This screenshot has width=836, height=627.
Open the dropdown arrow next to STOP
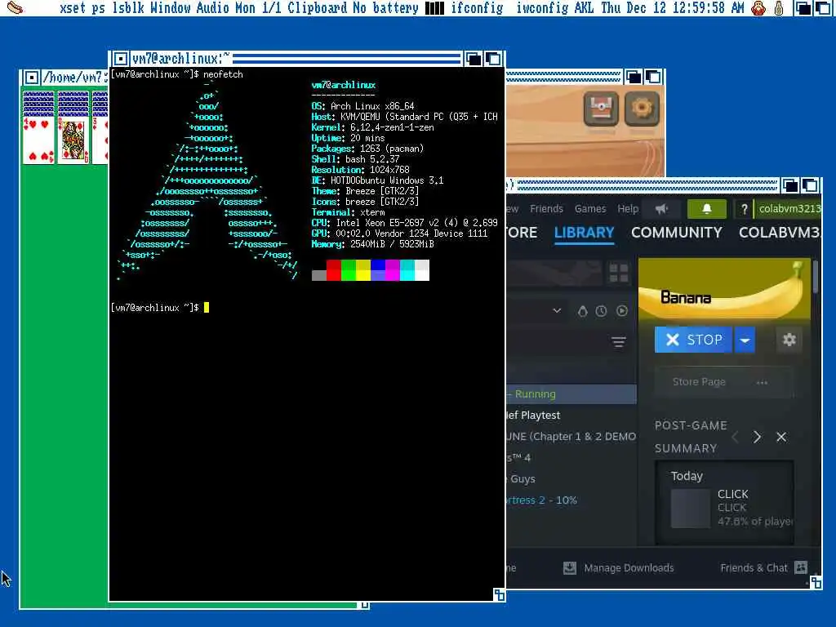(745, 340)
